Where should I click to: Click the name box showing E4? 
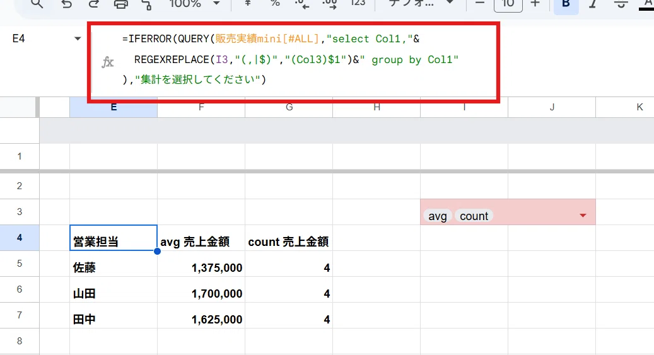19,39
